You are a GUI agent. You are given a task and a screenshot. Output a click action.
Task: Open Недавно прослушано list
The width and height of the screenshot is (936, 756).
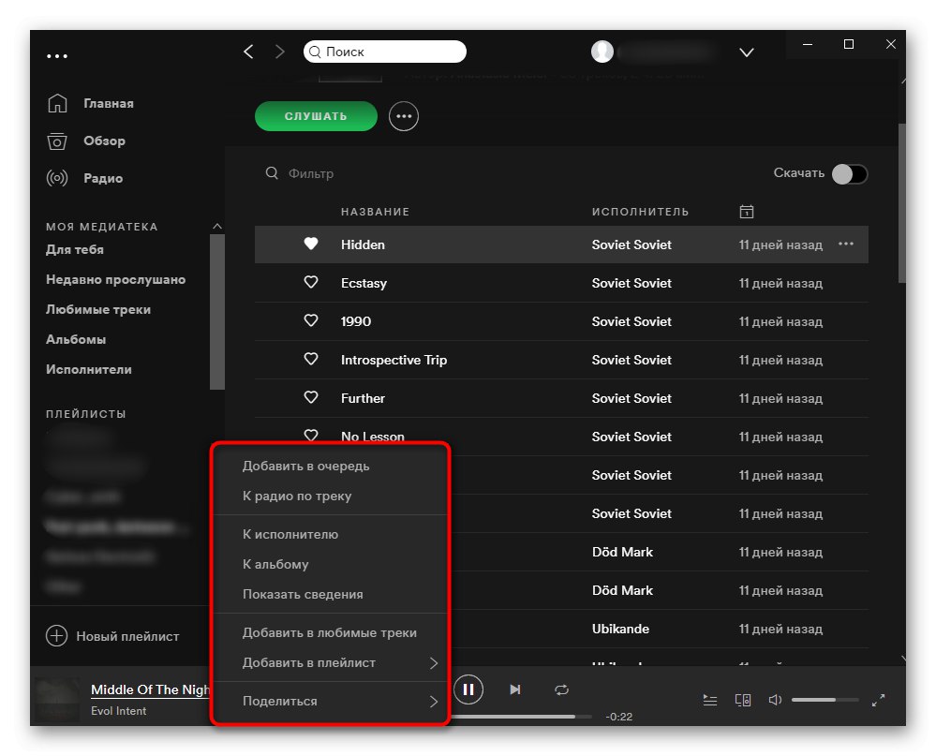pyautogui.click(x=116, y=279)
